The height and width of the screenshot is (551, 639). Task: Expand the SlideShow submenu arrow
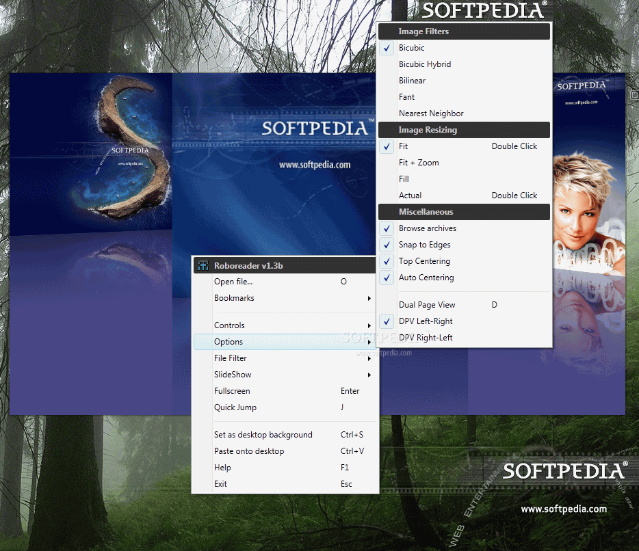[369, 375]
